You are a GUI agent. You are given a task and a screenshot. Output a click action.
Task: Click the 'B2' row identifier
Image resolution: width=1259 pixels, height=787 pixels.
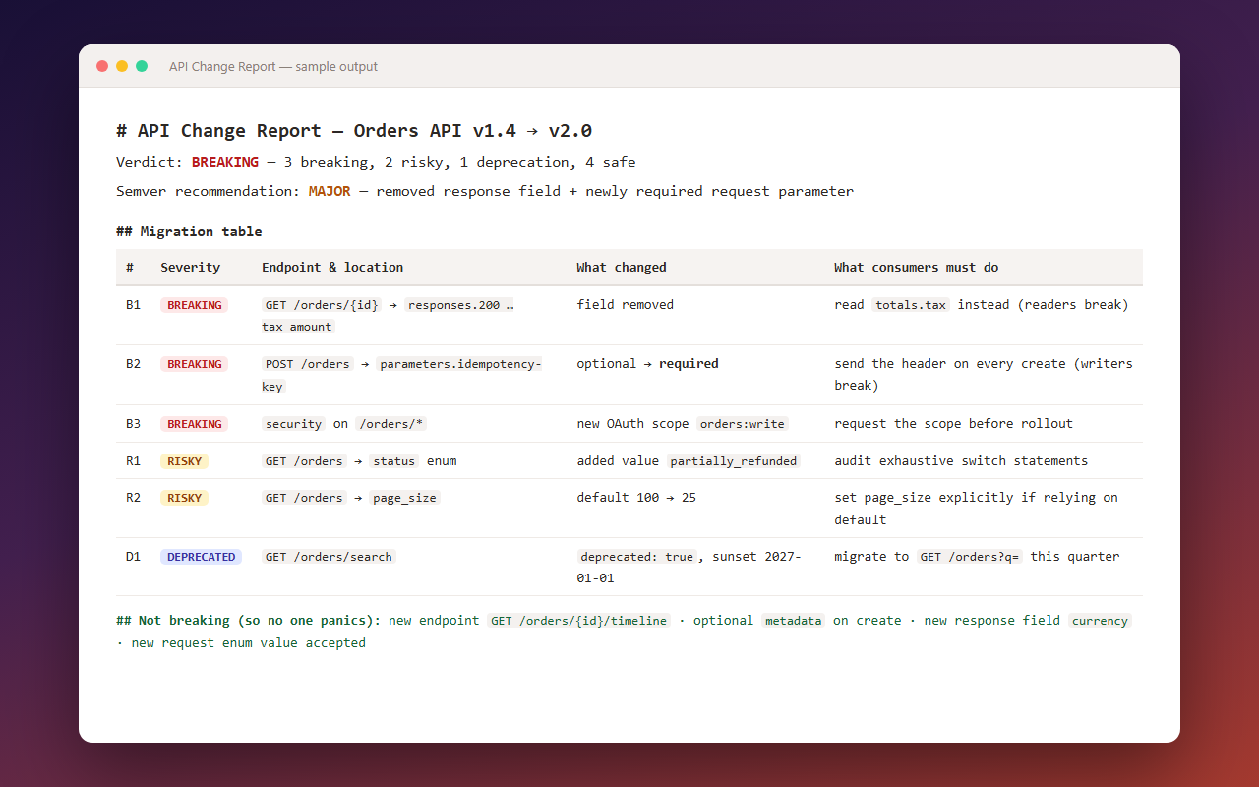(x=133, y=364)
